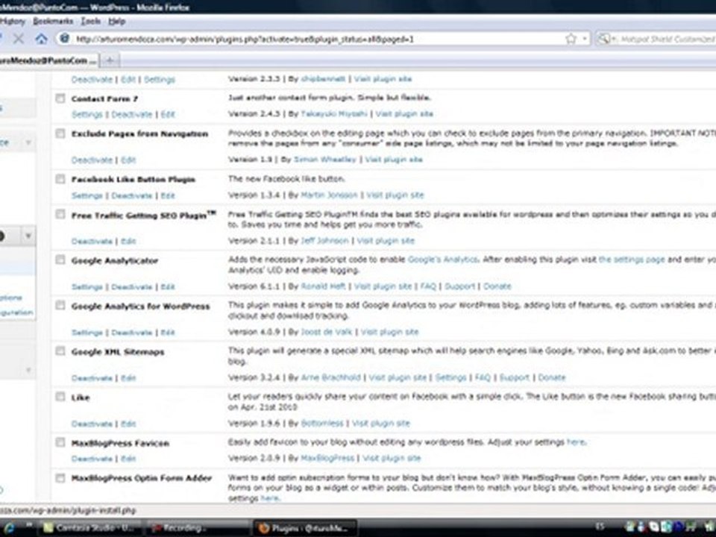Open author Takayuki Miyoshi link

(x=334, y=113)
